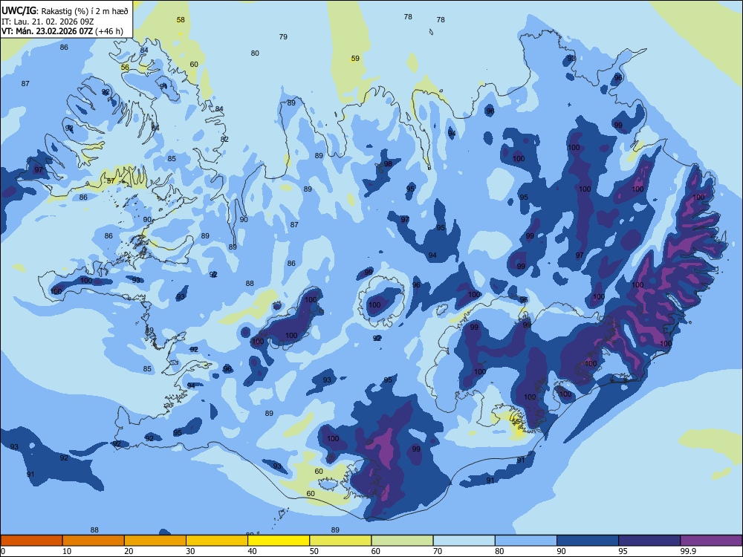Click the '99.9' legend scale label
Viewport: 743px width, 557px height.
[688, 551]
